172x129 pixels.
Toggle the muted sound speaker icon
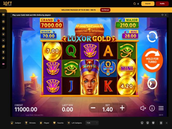pos(143,108)
